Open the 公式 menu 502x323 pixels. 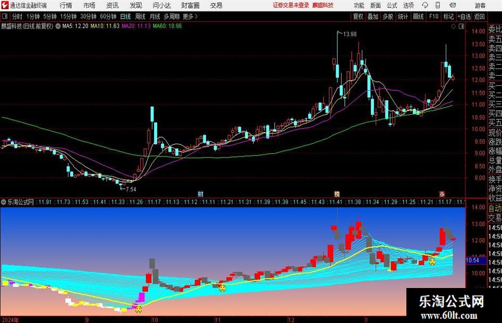392,5
